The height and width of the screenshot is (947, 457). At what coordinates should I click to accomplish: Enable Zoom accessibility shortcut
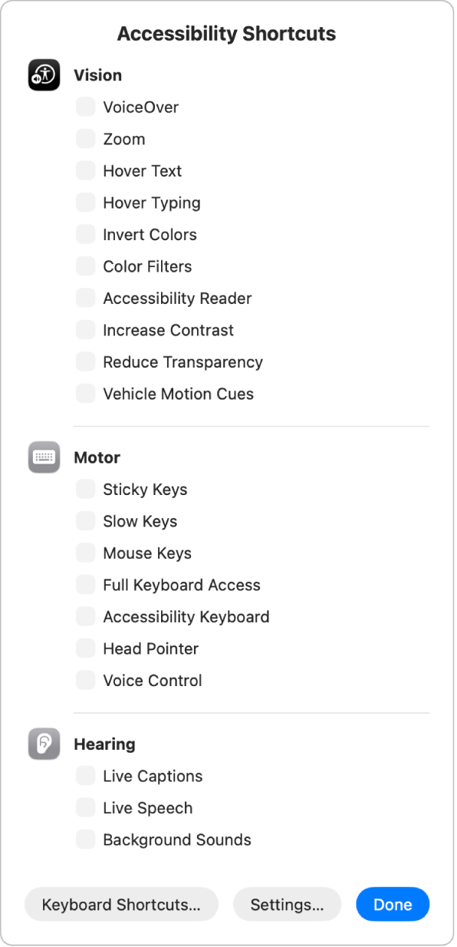(x=85, y=139)
